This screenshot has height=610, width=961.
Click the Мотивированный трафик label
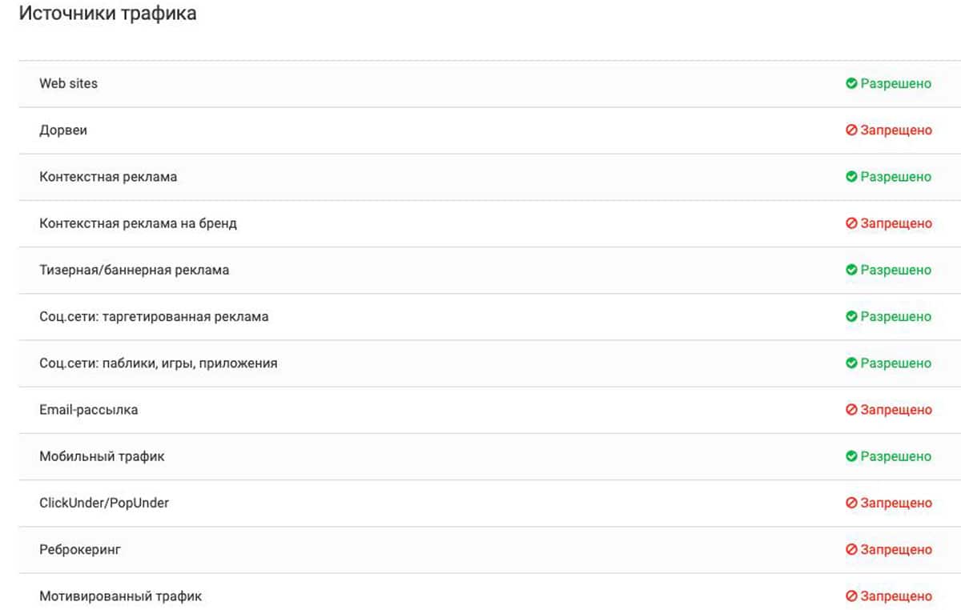120,596
